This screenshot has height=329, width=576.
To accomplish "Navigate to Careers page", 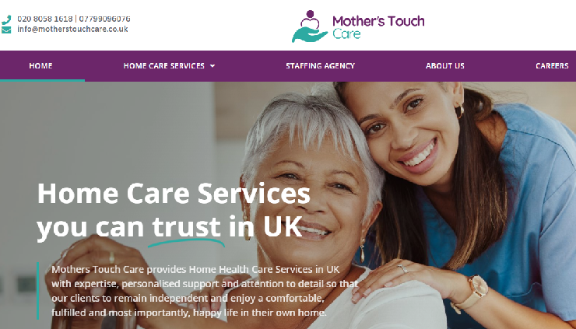I will tap(552, 66).
